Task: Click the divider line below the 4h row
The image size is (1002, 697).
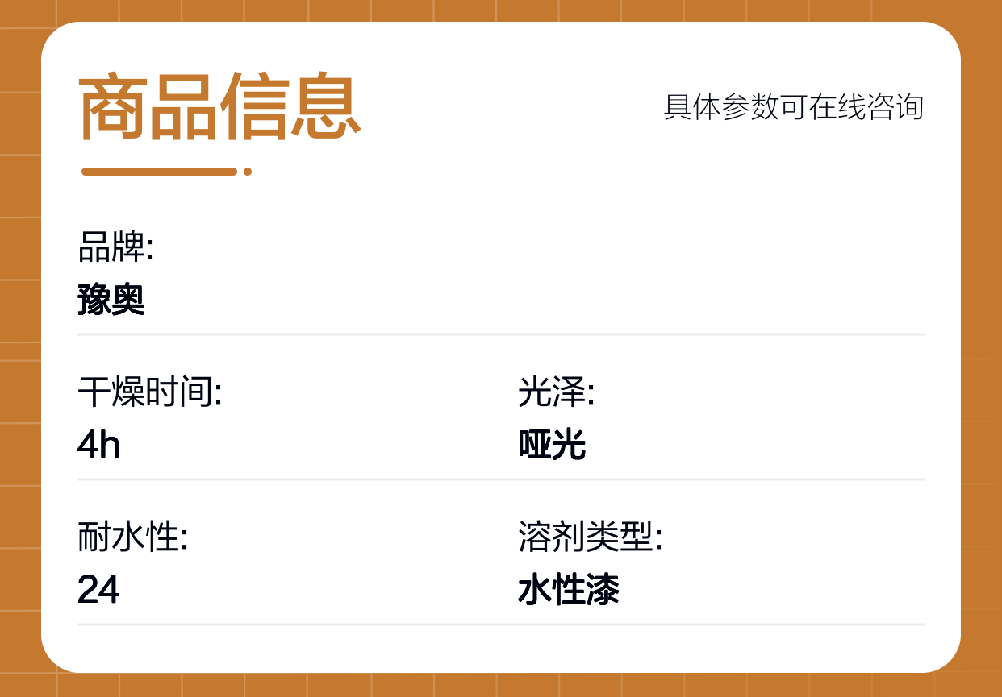Action: [x=500, y=479]
